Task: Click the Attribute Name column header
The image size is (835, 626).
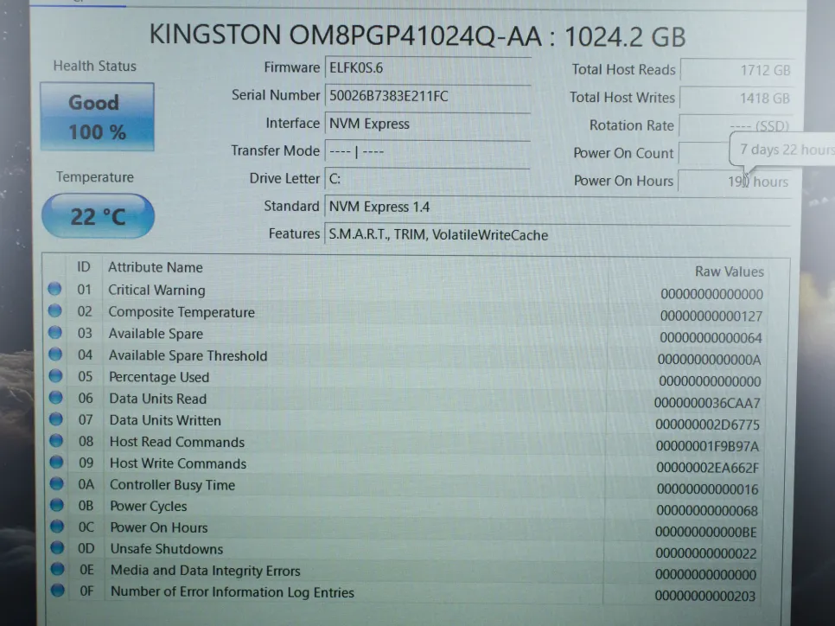Action: [x=156, y=267]
